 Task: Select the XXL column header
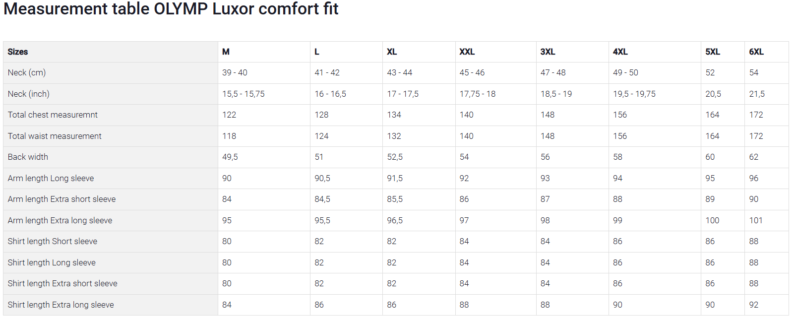click(x=467, y=52)
